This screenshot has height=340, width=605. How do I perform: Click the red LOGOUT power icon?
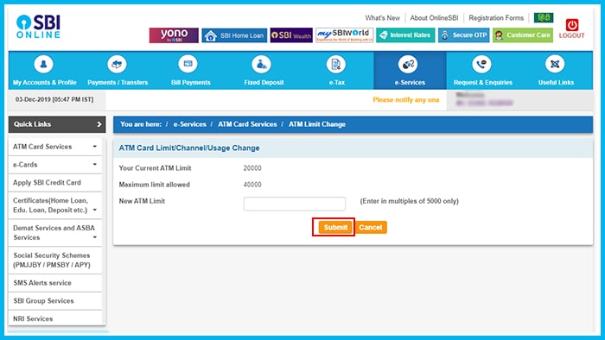click(x=572, y=25)
